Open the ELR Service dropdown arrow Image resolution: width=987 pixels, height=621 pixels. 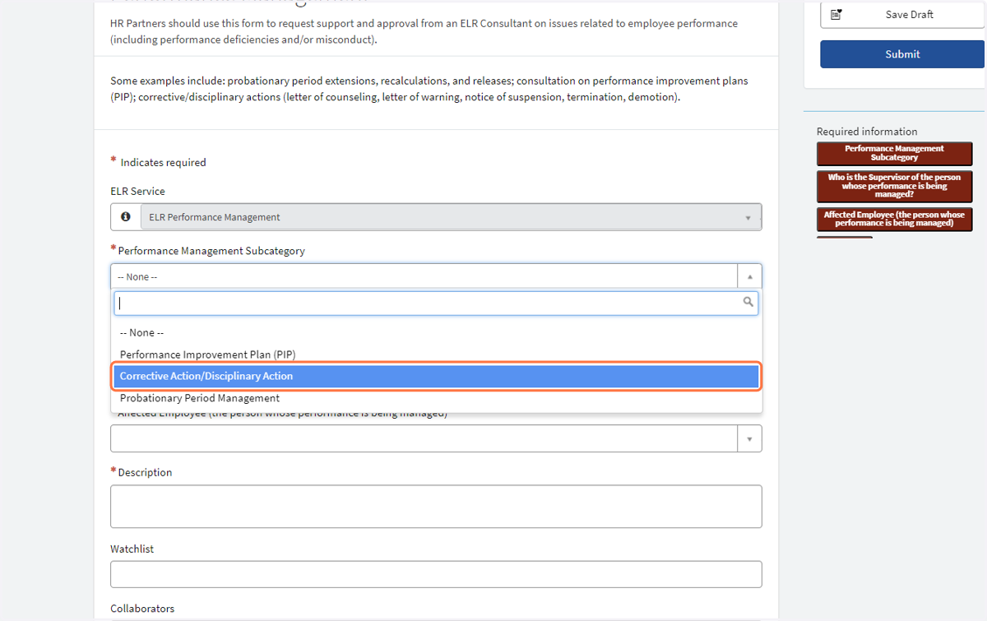748,218
